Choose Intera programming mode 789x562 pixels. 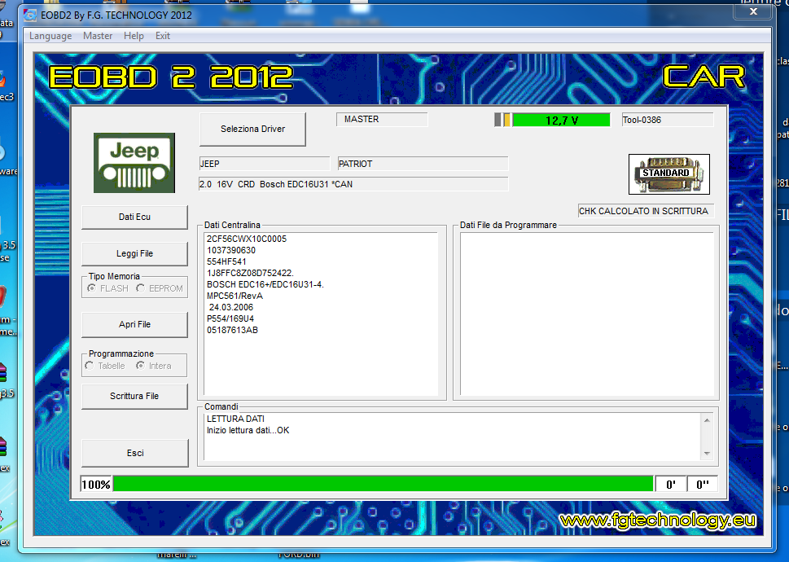pyautogui.click(x=141, y=366)
